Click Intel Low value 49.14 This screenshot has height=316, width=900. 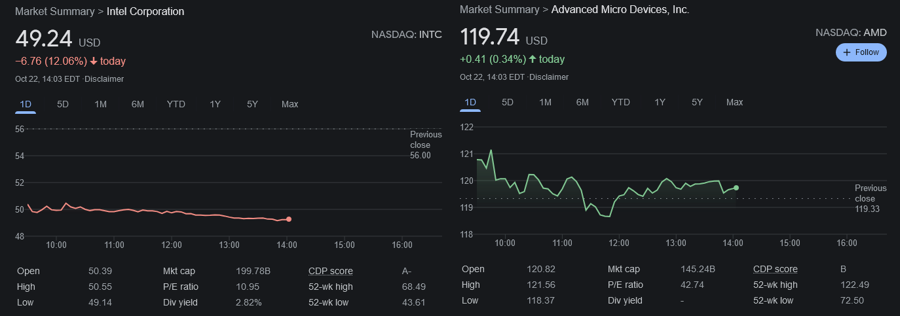coord(100,302)
